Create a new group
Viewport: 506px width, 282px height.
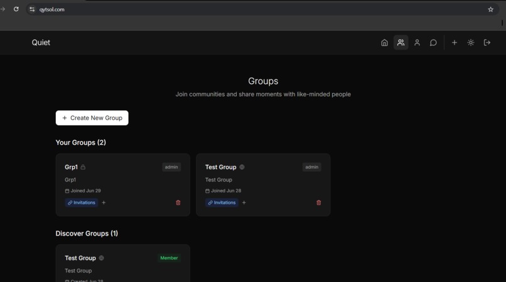[92, 118]
